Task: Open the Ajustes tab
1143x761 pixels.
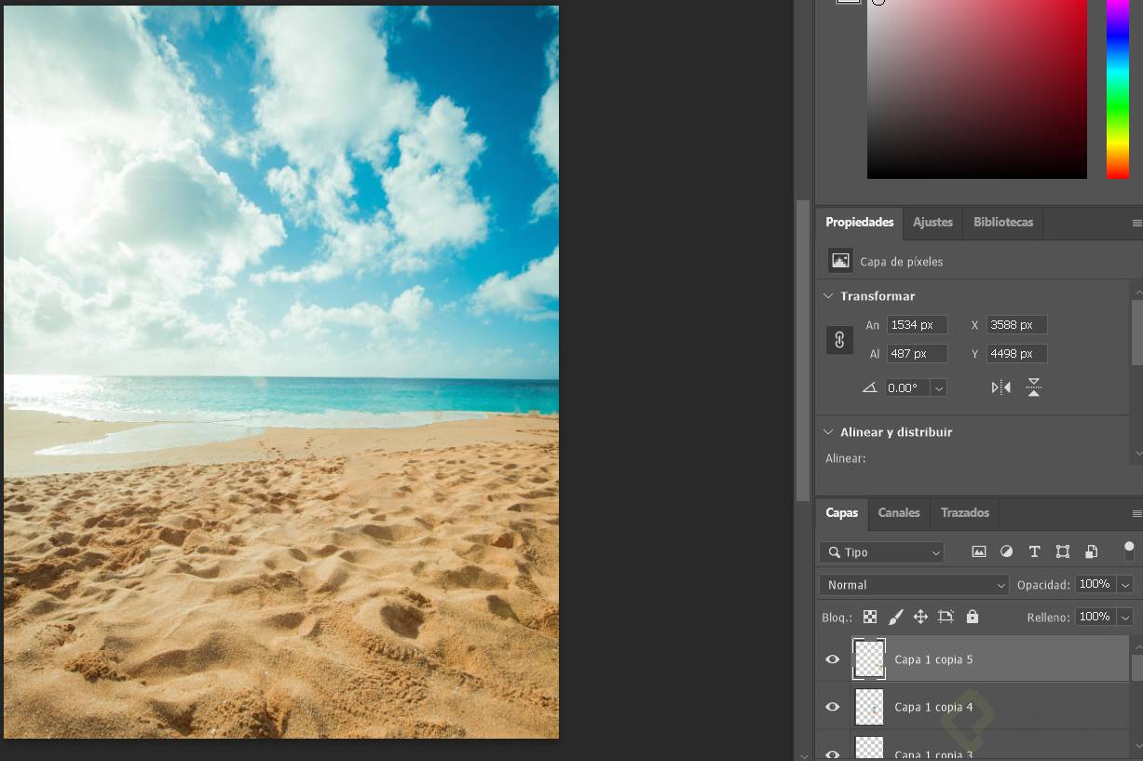Action: tap(932, 223)
